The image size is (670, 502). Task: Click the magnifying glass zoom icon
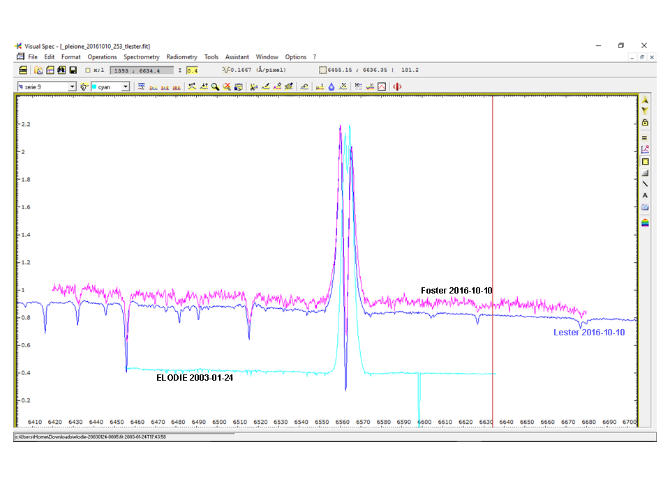click(216, 86)
